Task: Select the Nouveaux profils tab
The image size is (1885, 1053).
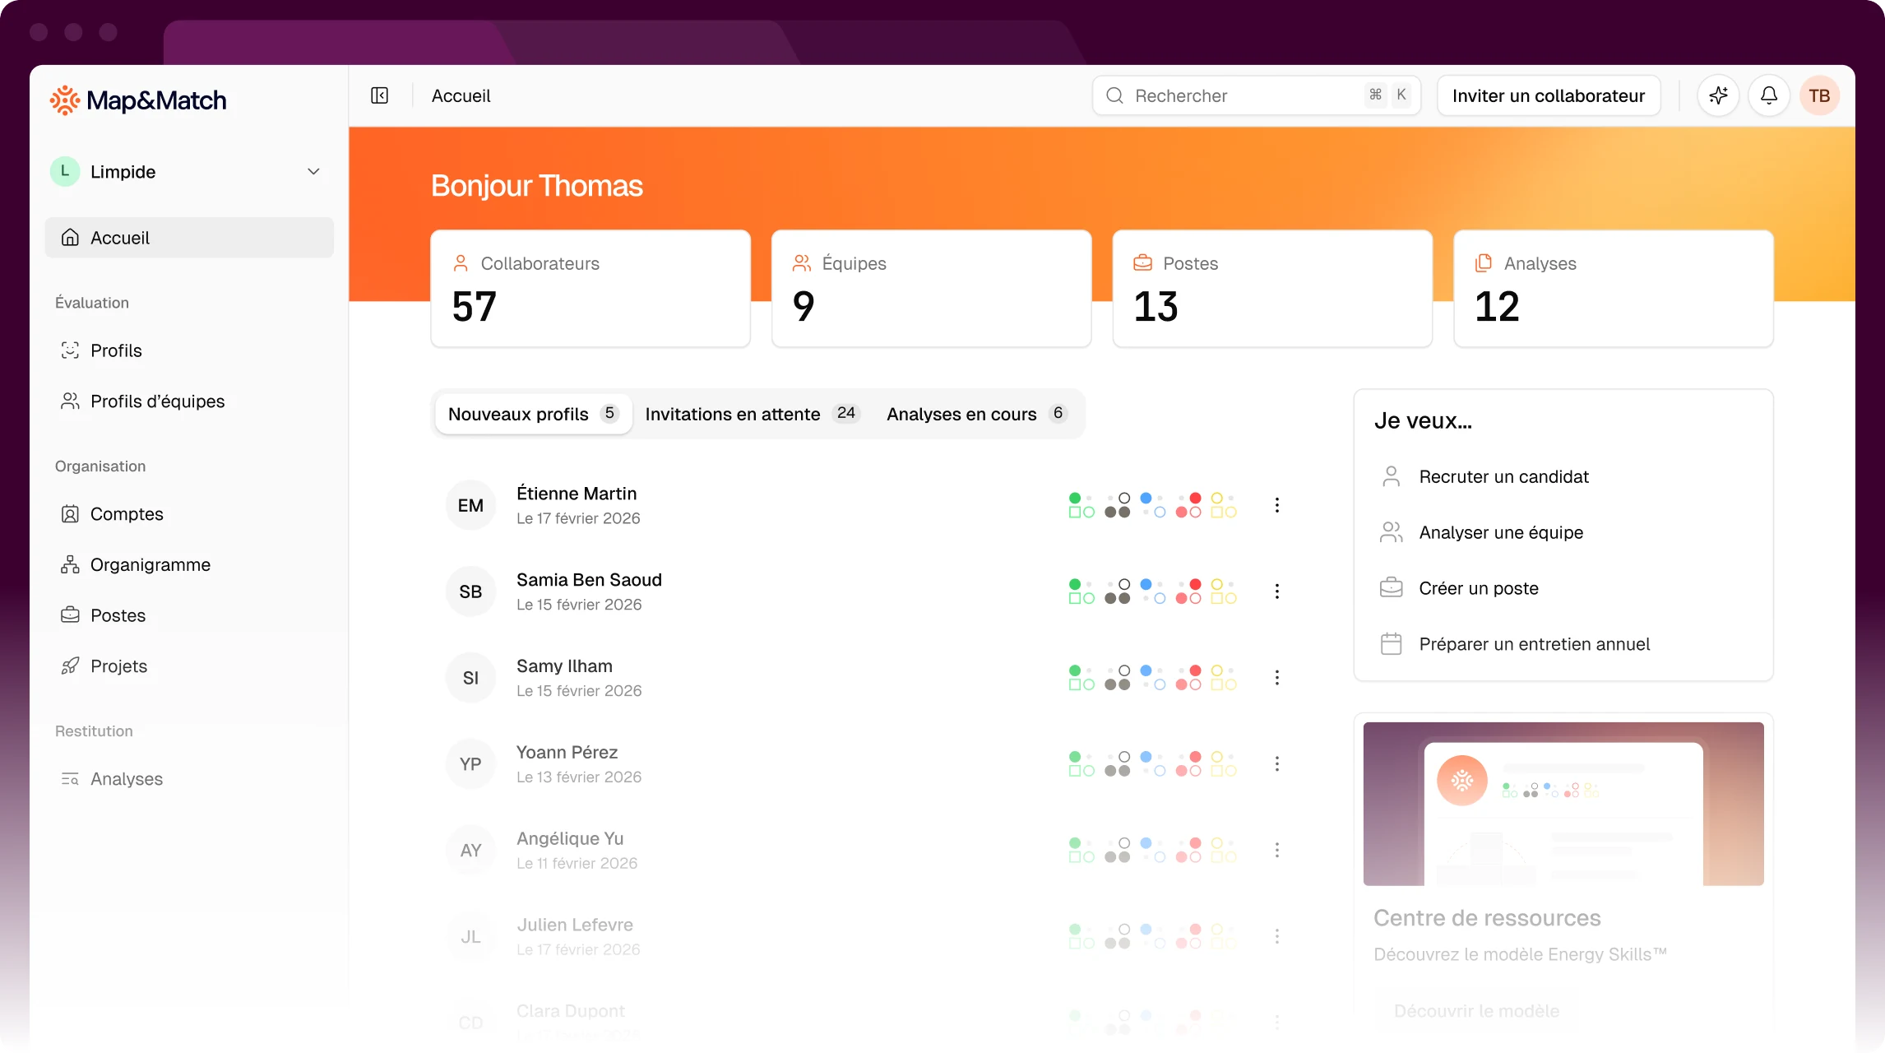Action: 533,414
